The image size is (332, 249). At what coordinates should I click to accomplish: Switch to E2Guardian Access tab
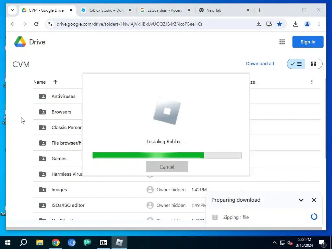coord(165,10)
